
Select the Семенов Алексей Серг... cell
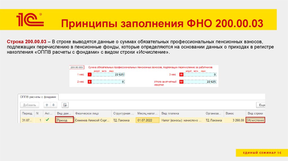click(92, 120)
